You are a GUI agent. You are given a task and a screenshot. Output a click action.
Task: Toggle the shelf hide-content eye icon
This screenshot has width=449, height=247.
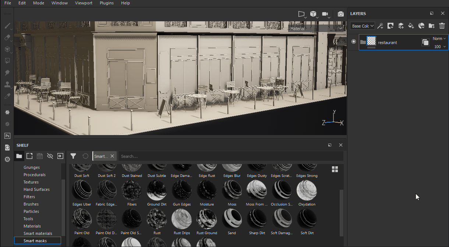click(x=50, y=156)
